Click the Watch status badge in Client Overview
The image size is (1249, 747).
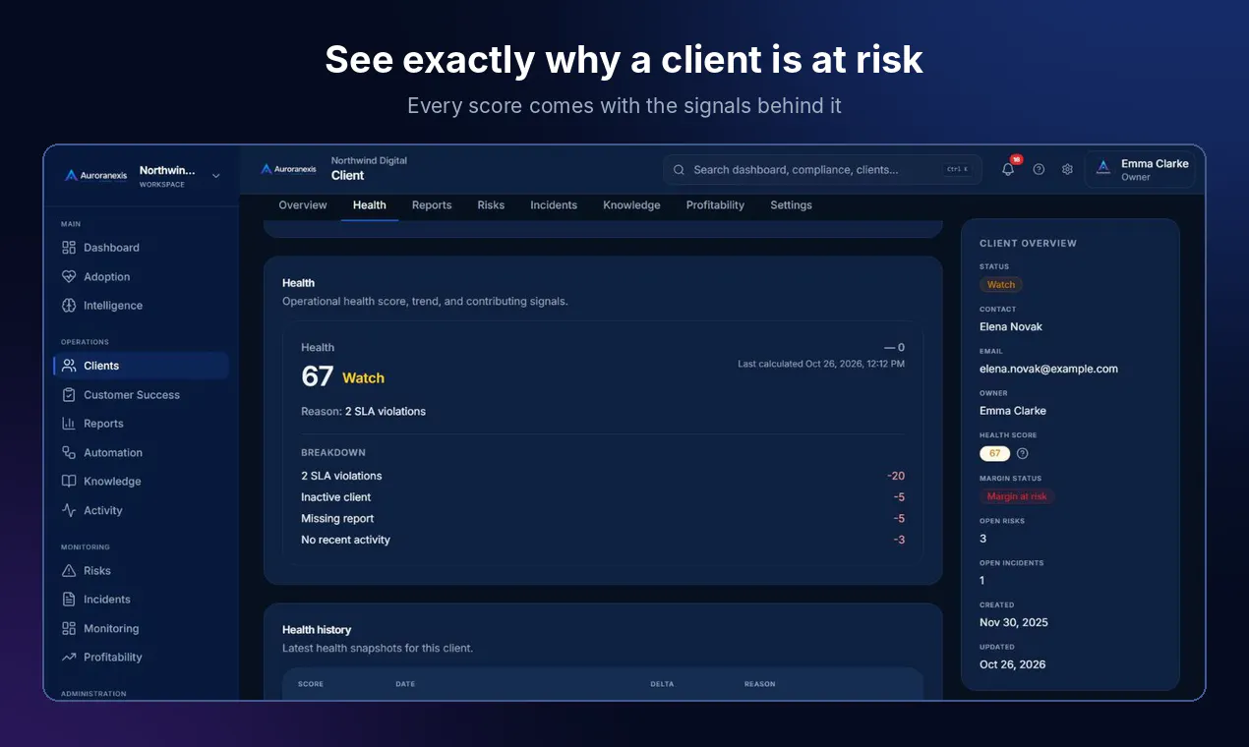[x=1001, y=285]
